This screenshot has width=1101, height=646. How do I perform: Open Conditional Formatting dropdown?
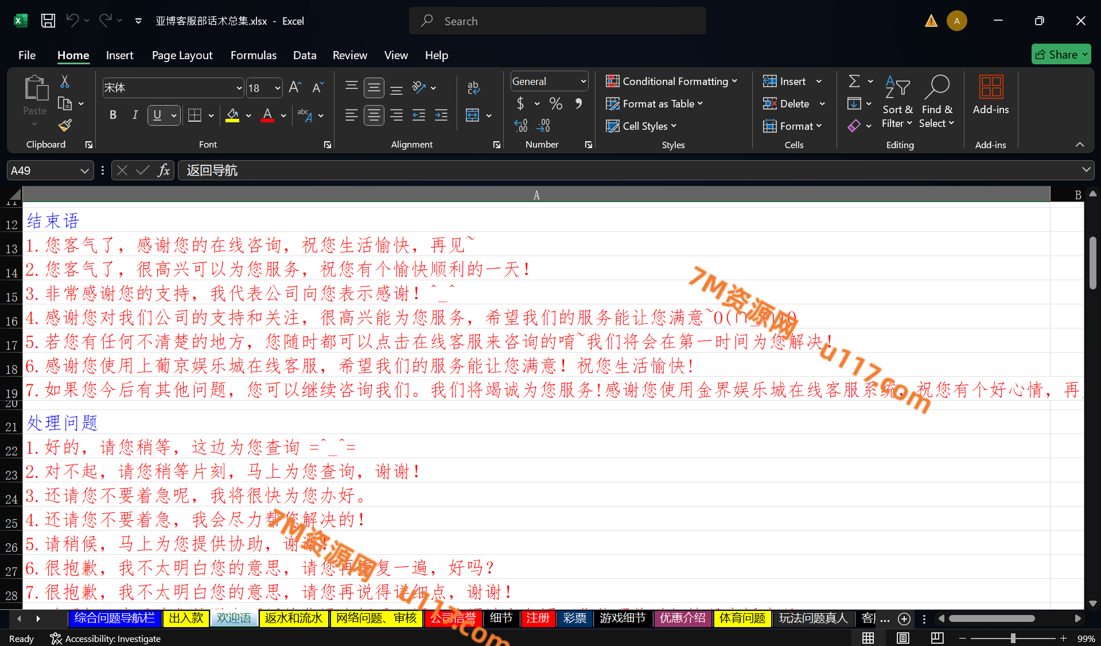click(x=672, y=82)
